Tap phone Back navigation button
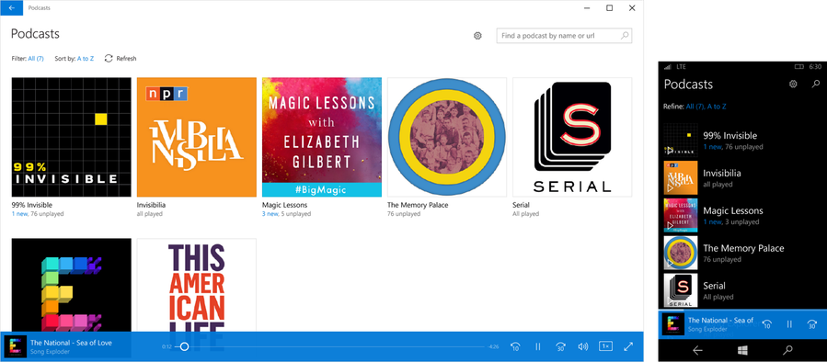The image size is (827, 362). pos(697,350)
